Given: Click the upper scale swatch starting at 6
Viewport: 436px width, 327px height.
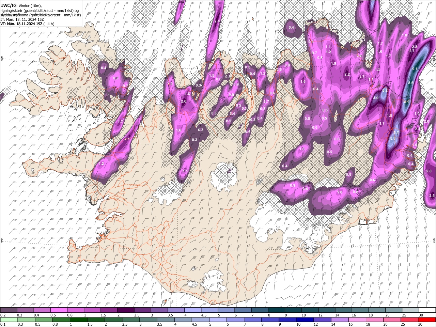Looking at the screenshot, I should click(x=243, y=310).
